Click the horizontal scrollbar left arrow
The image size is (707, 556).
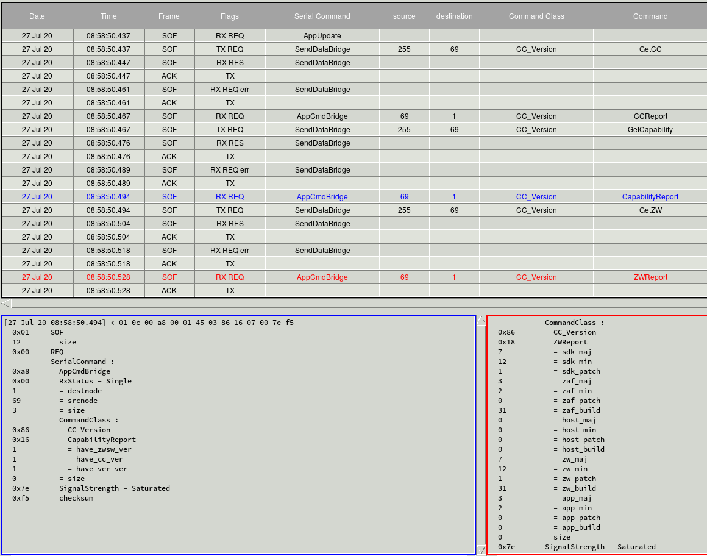tap(5, 303)
